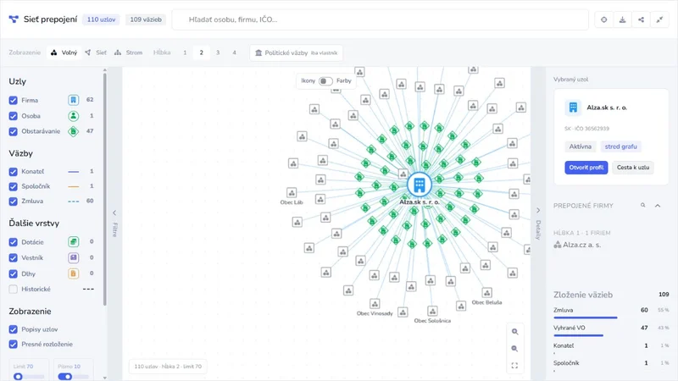Click the Sieť prepojení logo icon
The height and width of the screenshot is (381, 678).
(x=14, y=19)
